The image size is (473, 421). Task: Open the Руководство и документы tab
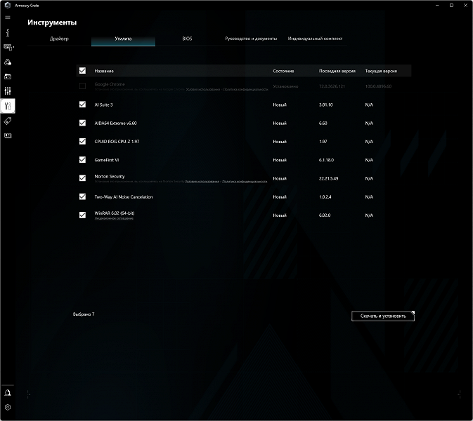[251, 39]
